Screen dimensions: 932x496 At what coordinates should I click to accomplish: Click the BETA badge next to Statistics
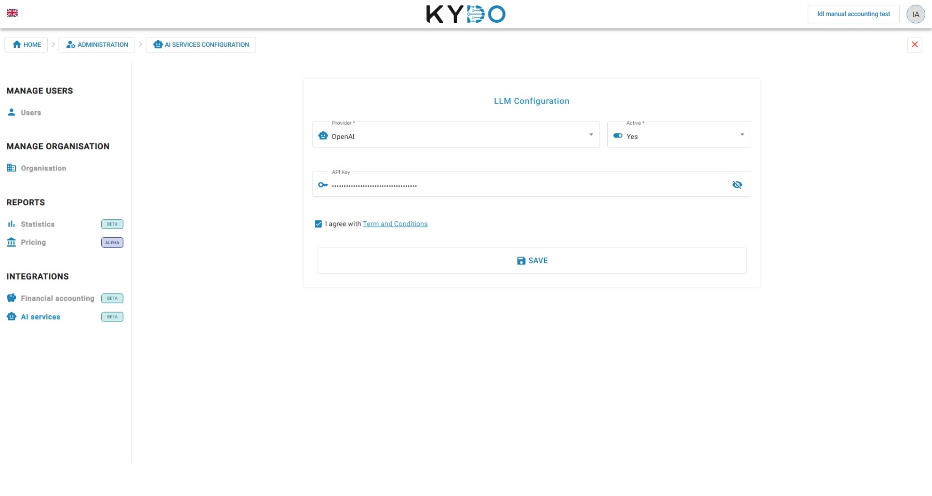click(x=112, y=224)
